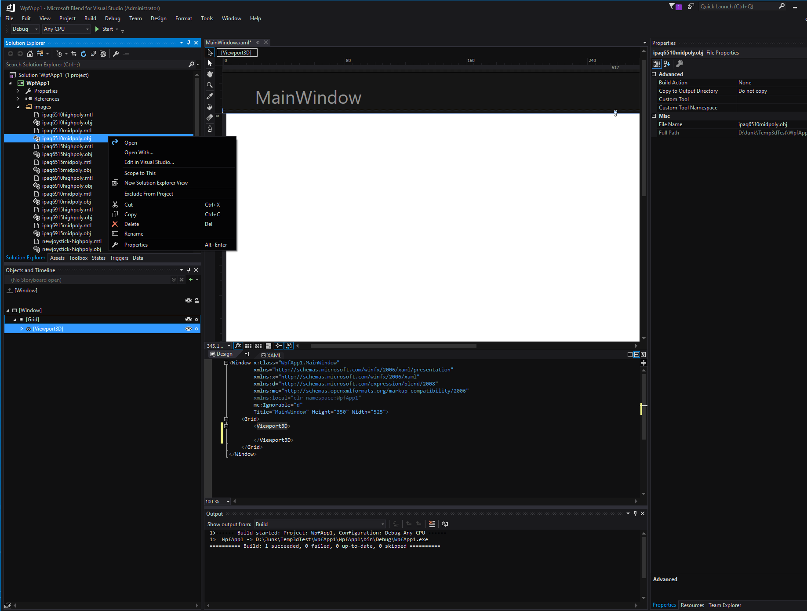
Task: Click the feedback icon near Quick Launch
Action: 691,7
